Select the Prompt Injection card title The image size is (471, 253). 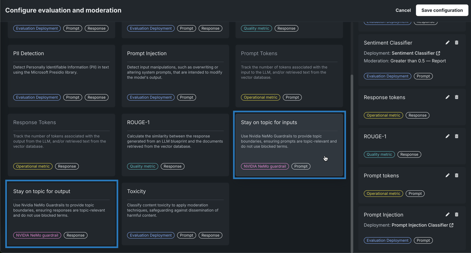(147, 54)
